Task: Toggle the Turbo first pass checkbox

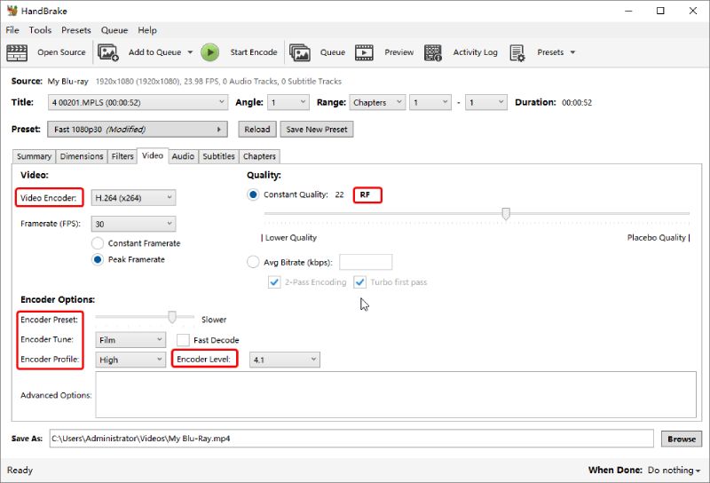Action: (360, 282)
